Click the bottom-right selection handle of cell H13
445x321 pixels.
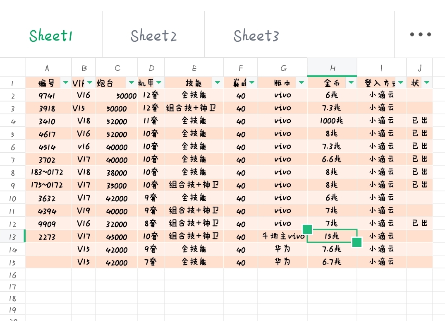click(x=357, y=242)
